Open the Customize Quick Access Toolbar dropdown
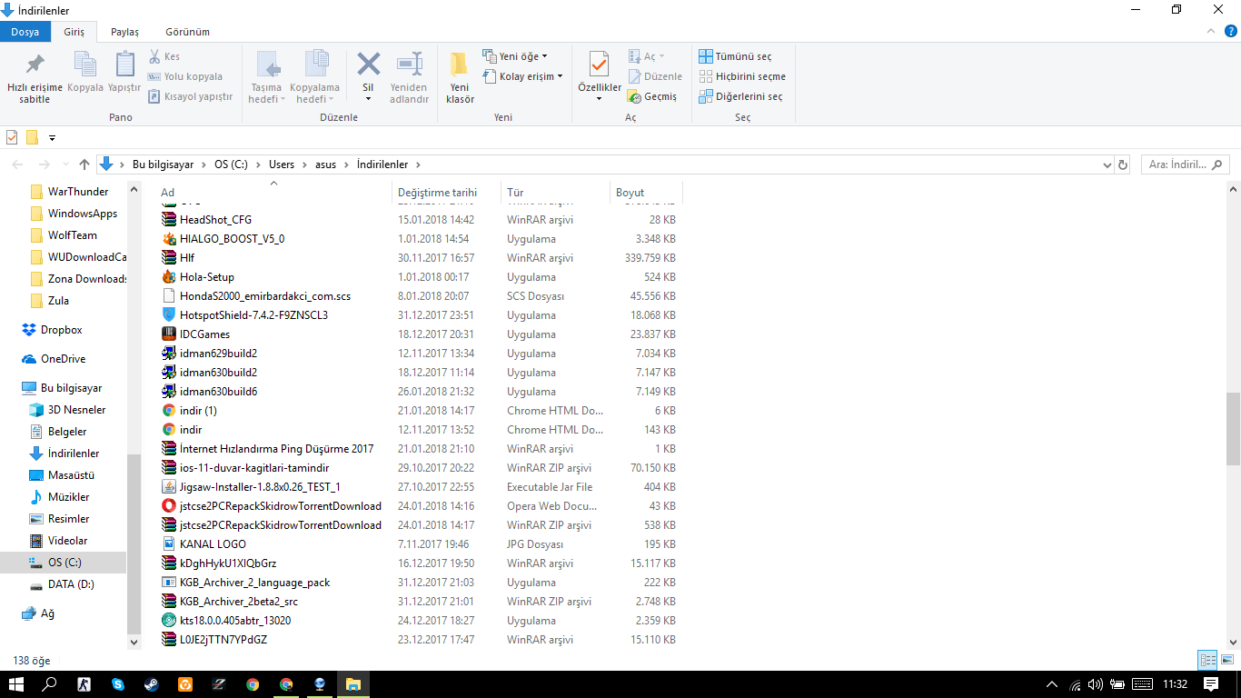Viewport: 1241px width, 698px height. [x=52, y=138]
